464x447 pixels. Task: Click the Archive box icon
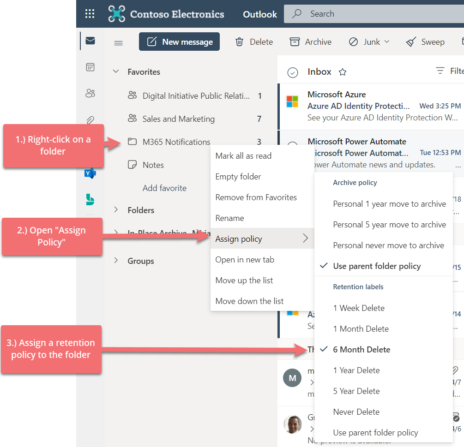[295, 42]
